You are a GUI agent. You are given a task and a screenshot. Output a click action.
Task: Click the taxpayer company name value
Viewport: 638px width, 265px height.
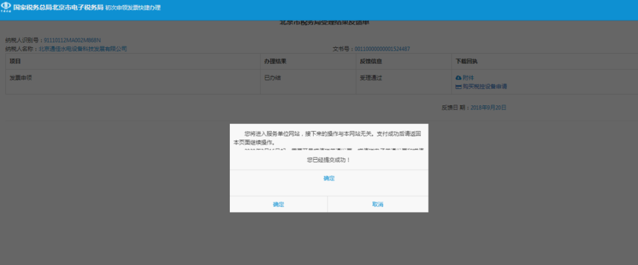(83, 49)
